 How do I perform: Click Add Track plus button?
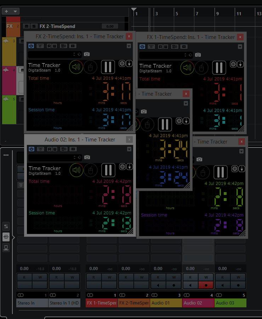pyautogui.click(x=6, y=11)
